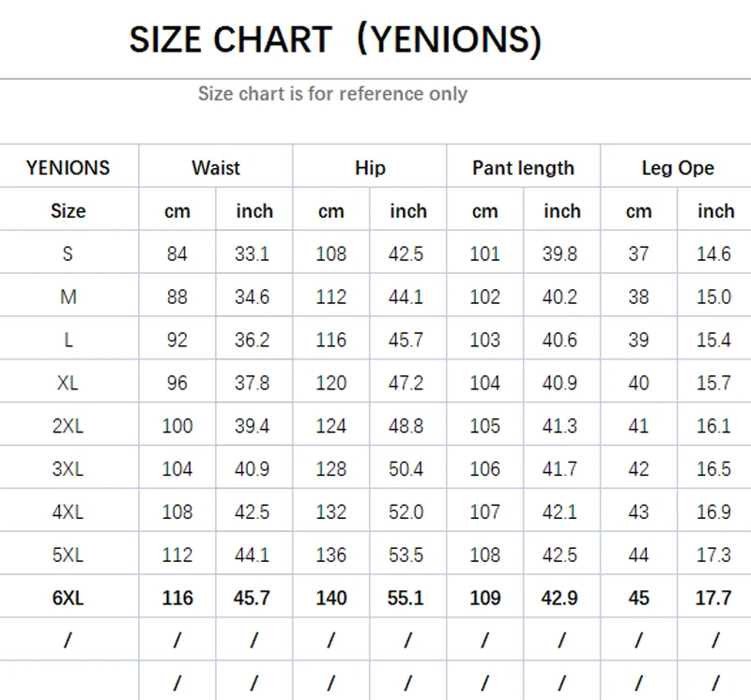Click the 6XL hip 55.1 inch cell
Screen dimensions: 751x700
click(406, 598)
